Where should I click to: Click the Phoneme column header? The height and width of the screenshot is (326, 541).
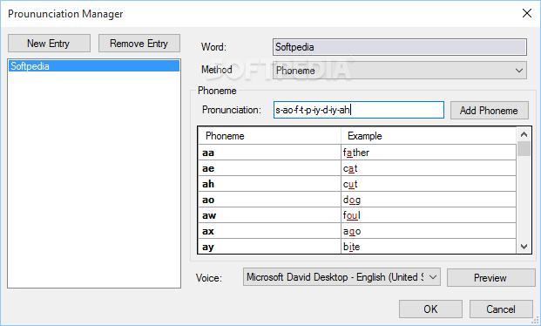(x=269, y=136)
